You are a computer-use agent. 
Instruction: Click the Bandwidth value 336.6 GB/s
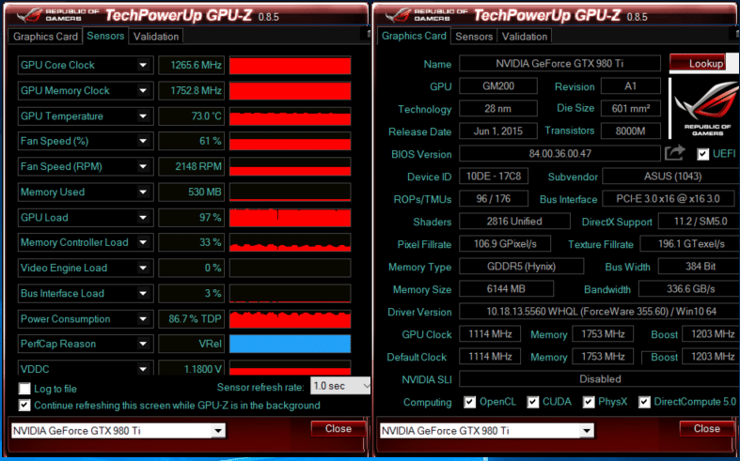click(689, 288)
